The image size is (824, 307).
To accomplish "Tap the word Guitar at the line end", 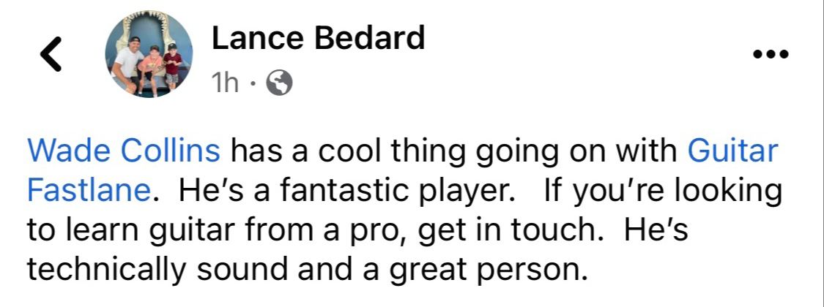I will (x=732, y=151).
